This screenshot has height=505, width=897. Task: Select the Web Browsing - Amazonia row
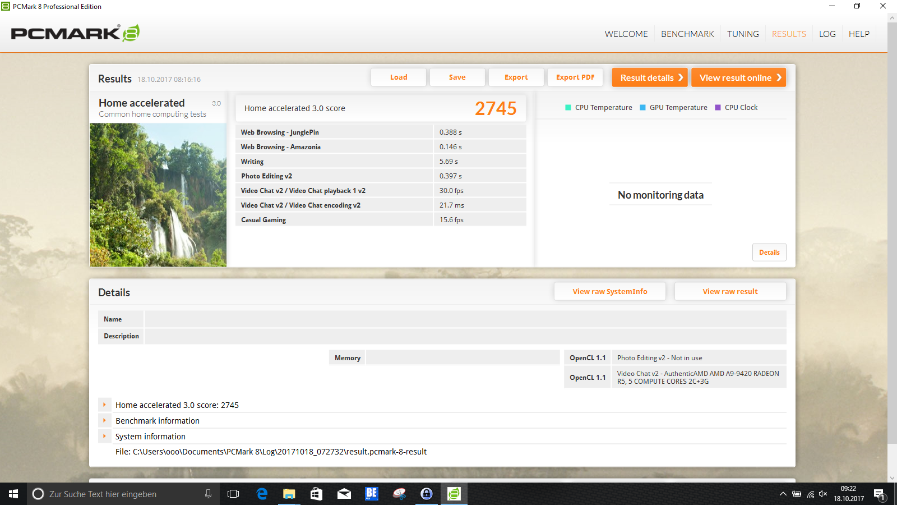(381, 147)
